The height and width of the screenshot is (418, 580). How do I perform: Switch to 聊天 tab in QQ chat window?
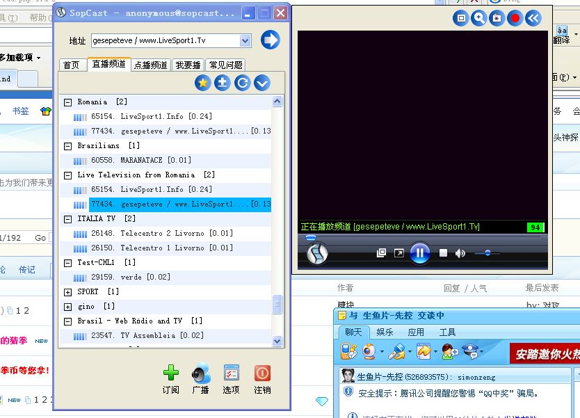point(353,332)
